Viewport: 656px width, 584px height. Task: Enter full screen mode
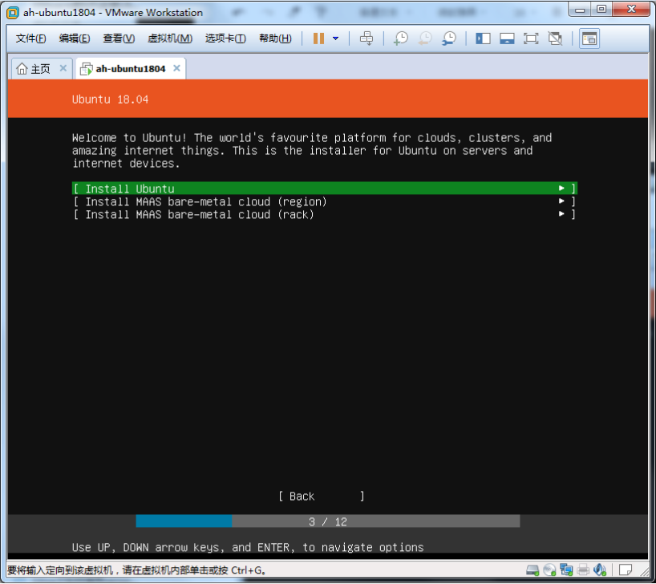[x=531, y=39]
